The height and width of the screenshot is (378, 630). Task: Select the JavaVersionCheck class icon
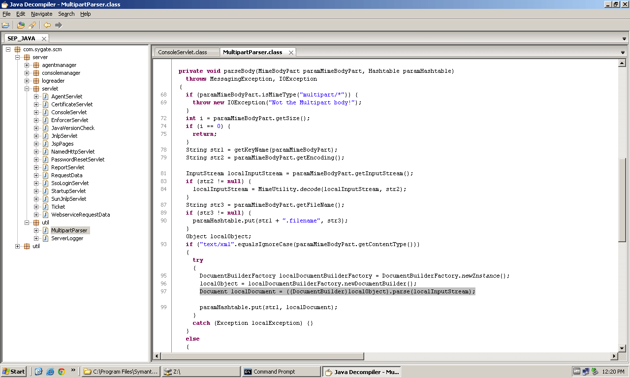point(45,128)
